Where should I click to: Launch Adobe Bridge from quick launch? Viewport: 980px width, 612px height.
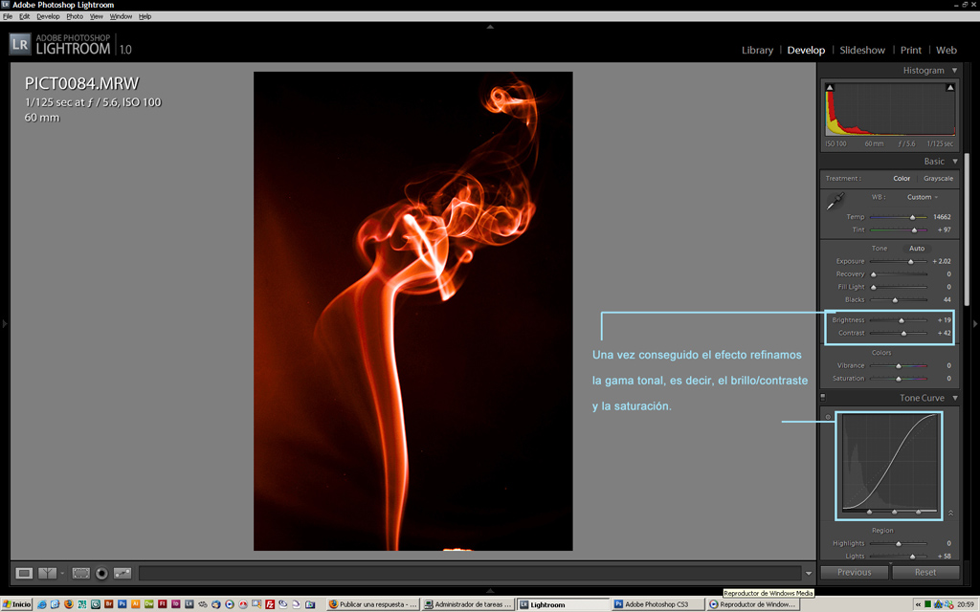(x=109, y=604)
